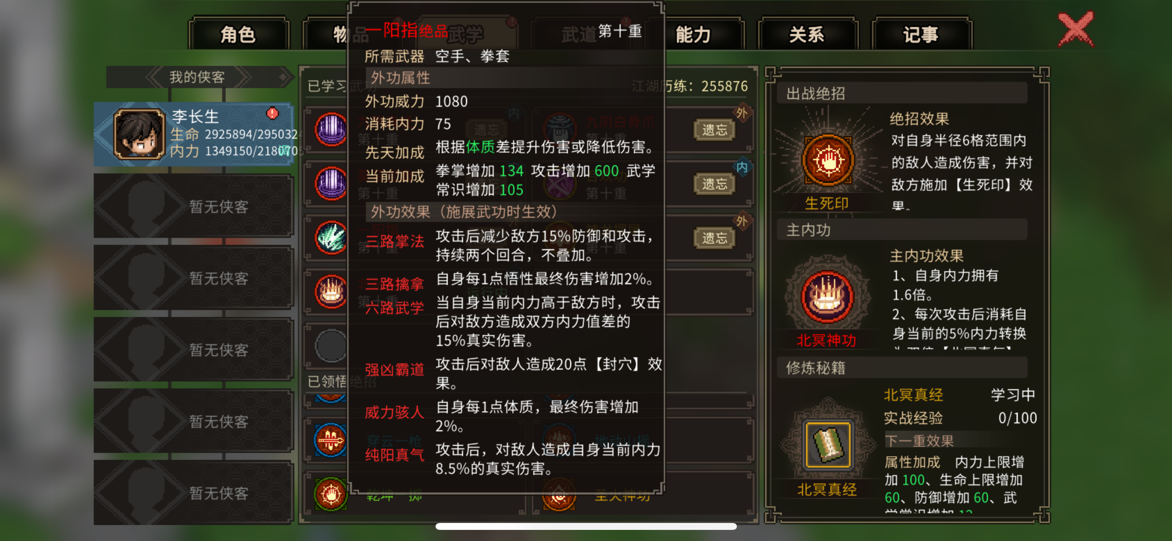Click 遗忘 beside the inner skill row
Screen dimensions: 1172x541
coord(714,184)
